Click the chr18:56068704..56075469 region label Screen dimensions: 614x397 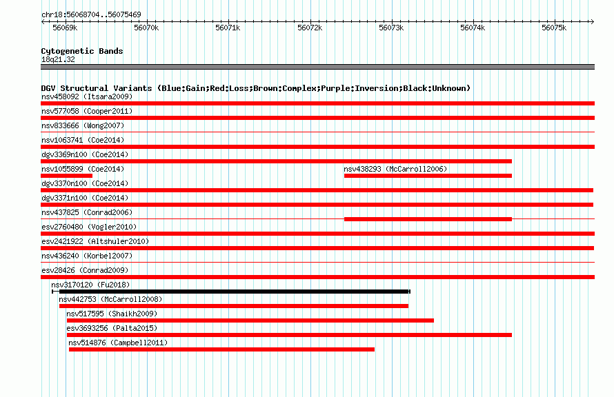pyautogui.click(x=91, y=14)
